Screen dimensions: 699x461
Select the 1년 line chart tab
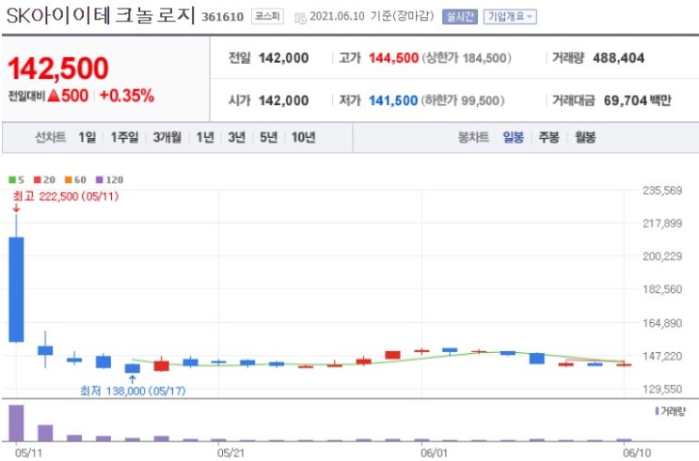(x=205, y=137)
